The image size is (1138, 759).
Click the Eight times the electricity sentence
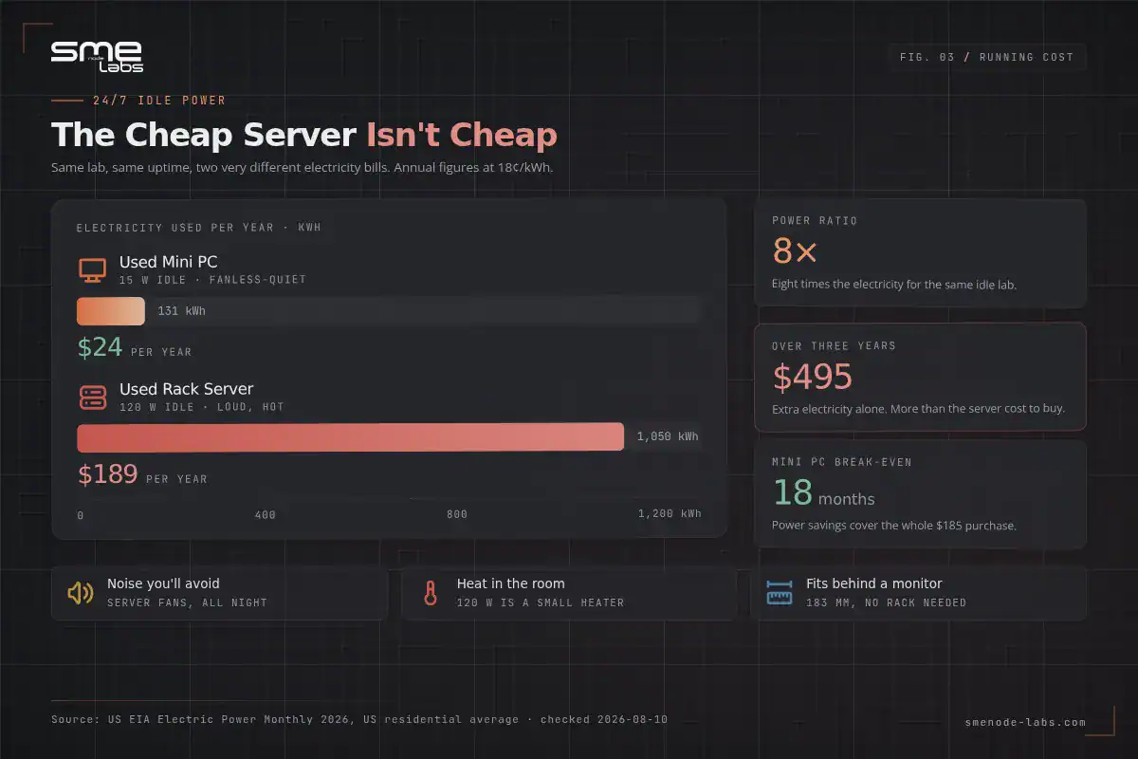click(894, 285)
